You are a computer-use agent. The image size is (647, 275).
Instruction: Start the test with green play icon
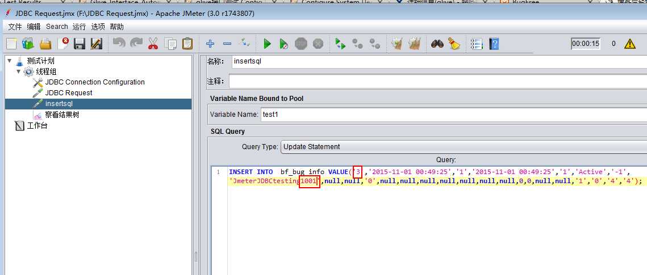click(x=267, y=43)
